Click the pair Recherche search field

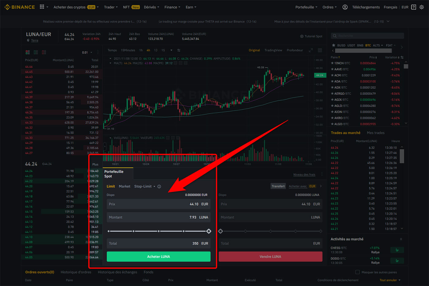click(367, 36)
